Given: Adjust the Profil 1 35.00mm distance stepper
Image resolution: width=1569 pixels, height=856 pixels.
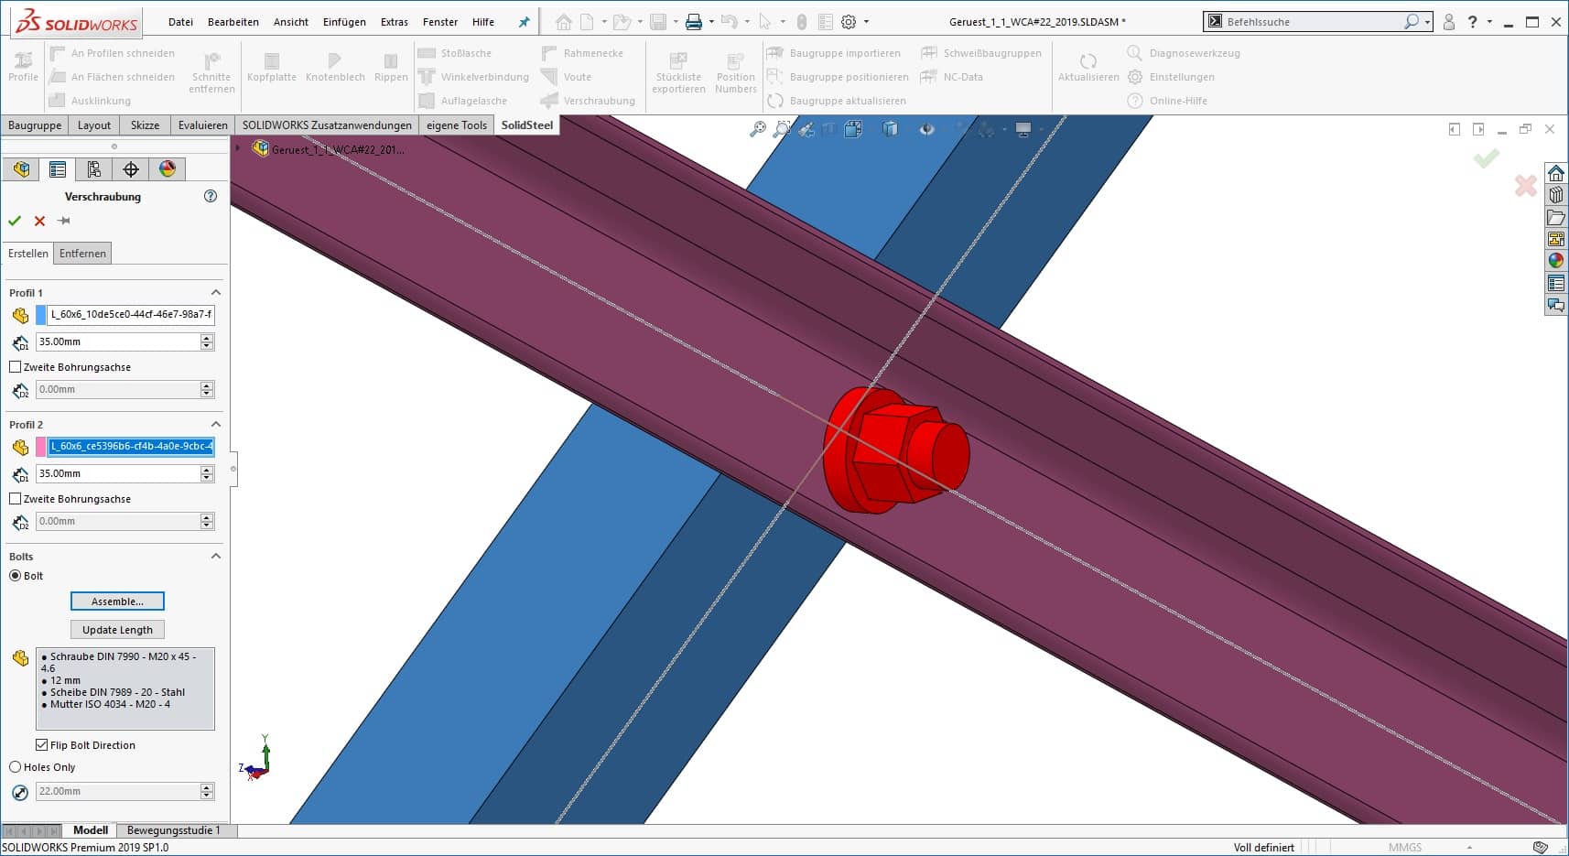Looking at the screenshot, I should click(x=207, y=341).
